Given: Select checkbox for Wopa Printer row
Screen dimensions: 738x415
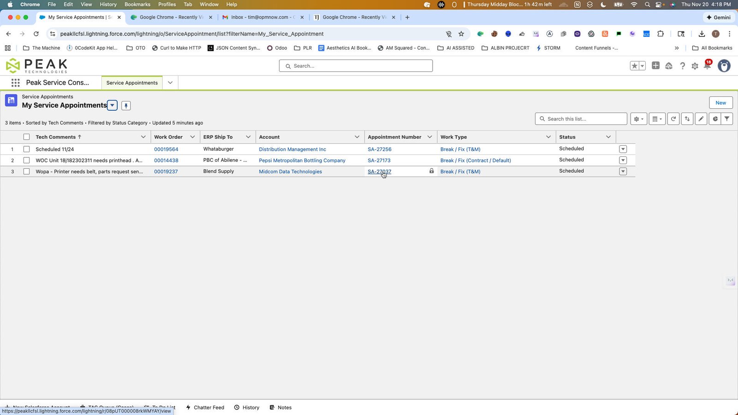Looking at the screenshot, I should click(26, 172).
